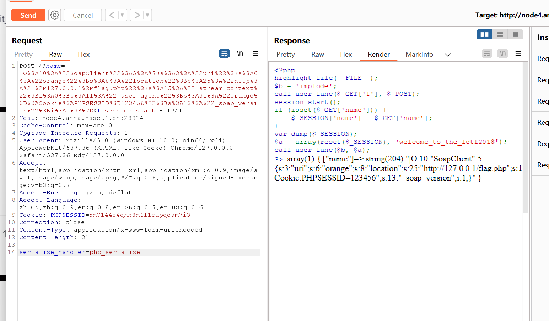The height and width of the screenshot is (321, 549).
Task: Select tabbed combined layout icon
Action: [515, 34]
